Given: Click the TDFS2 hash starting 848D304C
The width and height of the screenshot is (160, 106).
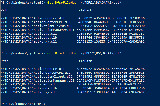Looking at the screenshot, I should tap(111, 73).
